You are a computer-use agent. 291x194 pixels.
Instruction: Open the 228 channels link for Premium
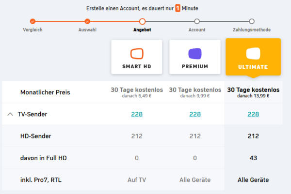point(195,115)
